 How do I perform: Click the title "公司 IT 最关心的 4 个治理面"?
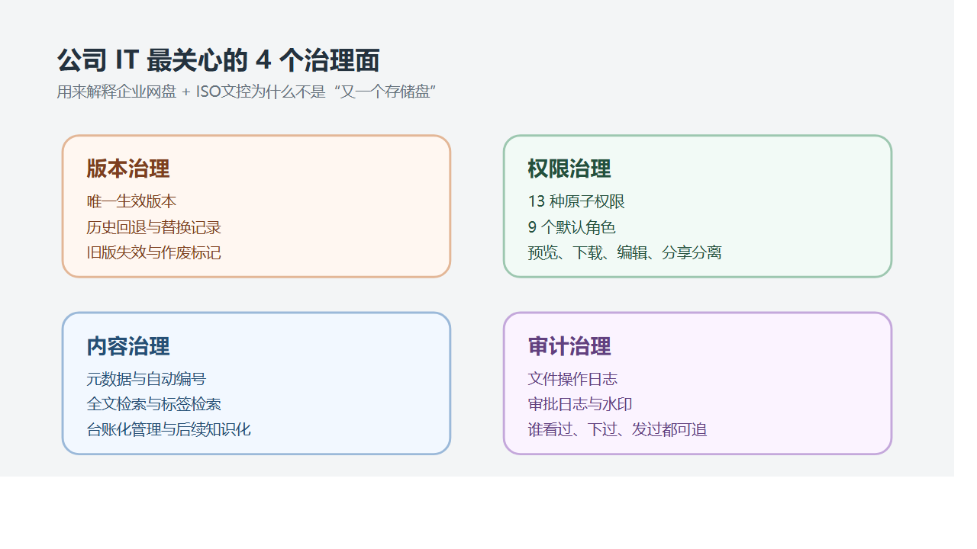pos(218,60)
